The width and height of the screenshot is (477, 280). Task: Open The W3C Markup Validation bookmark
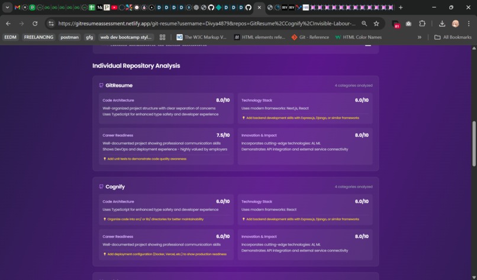pos(202,37)
